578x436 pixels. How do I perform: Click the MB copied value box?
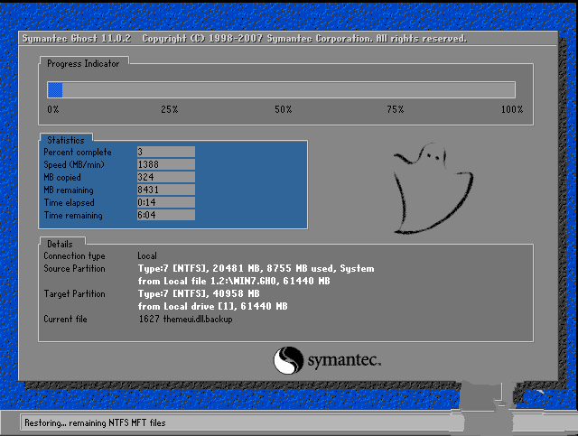[165, 177]
